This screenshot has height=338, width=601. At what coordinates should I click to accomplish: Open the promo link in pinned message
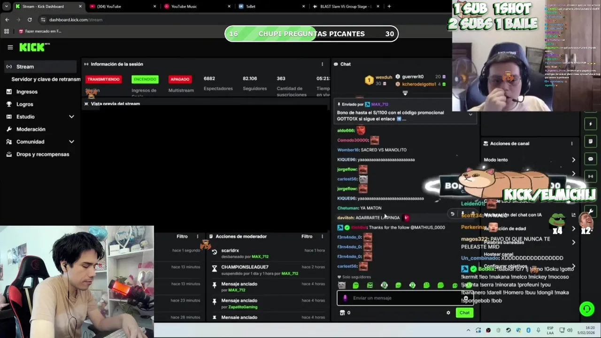coord(399,119)
